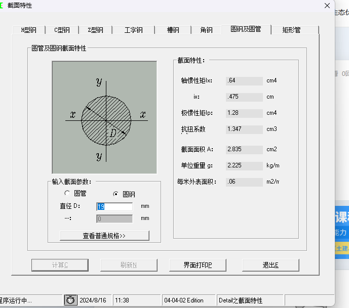349x308 pixels.
Task: Select the Z型钢 tab
Action: coord(96,30)
